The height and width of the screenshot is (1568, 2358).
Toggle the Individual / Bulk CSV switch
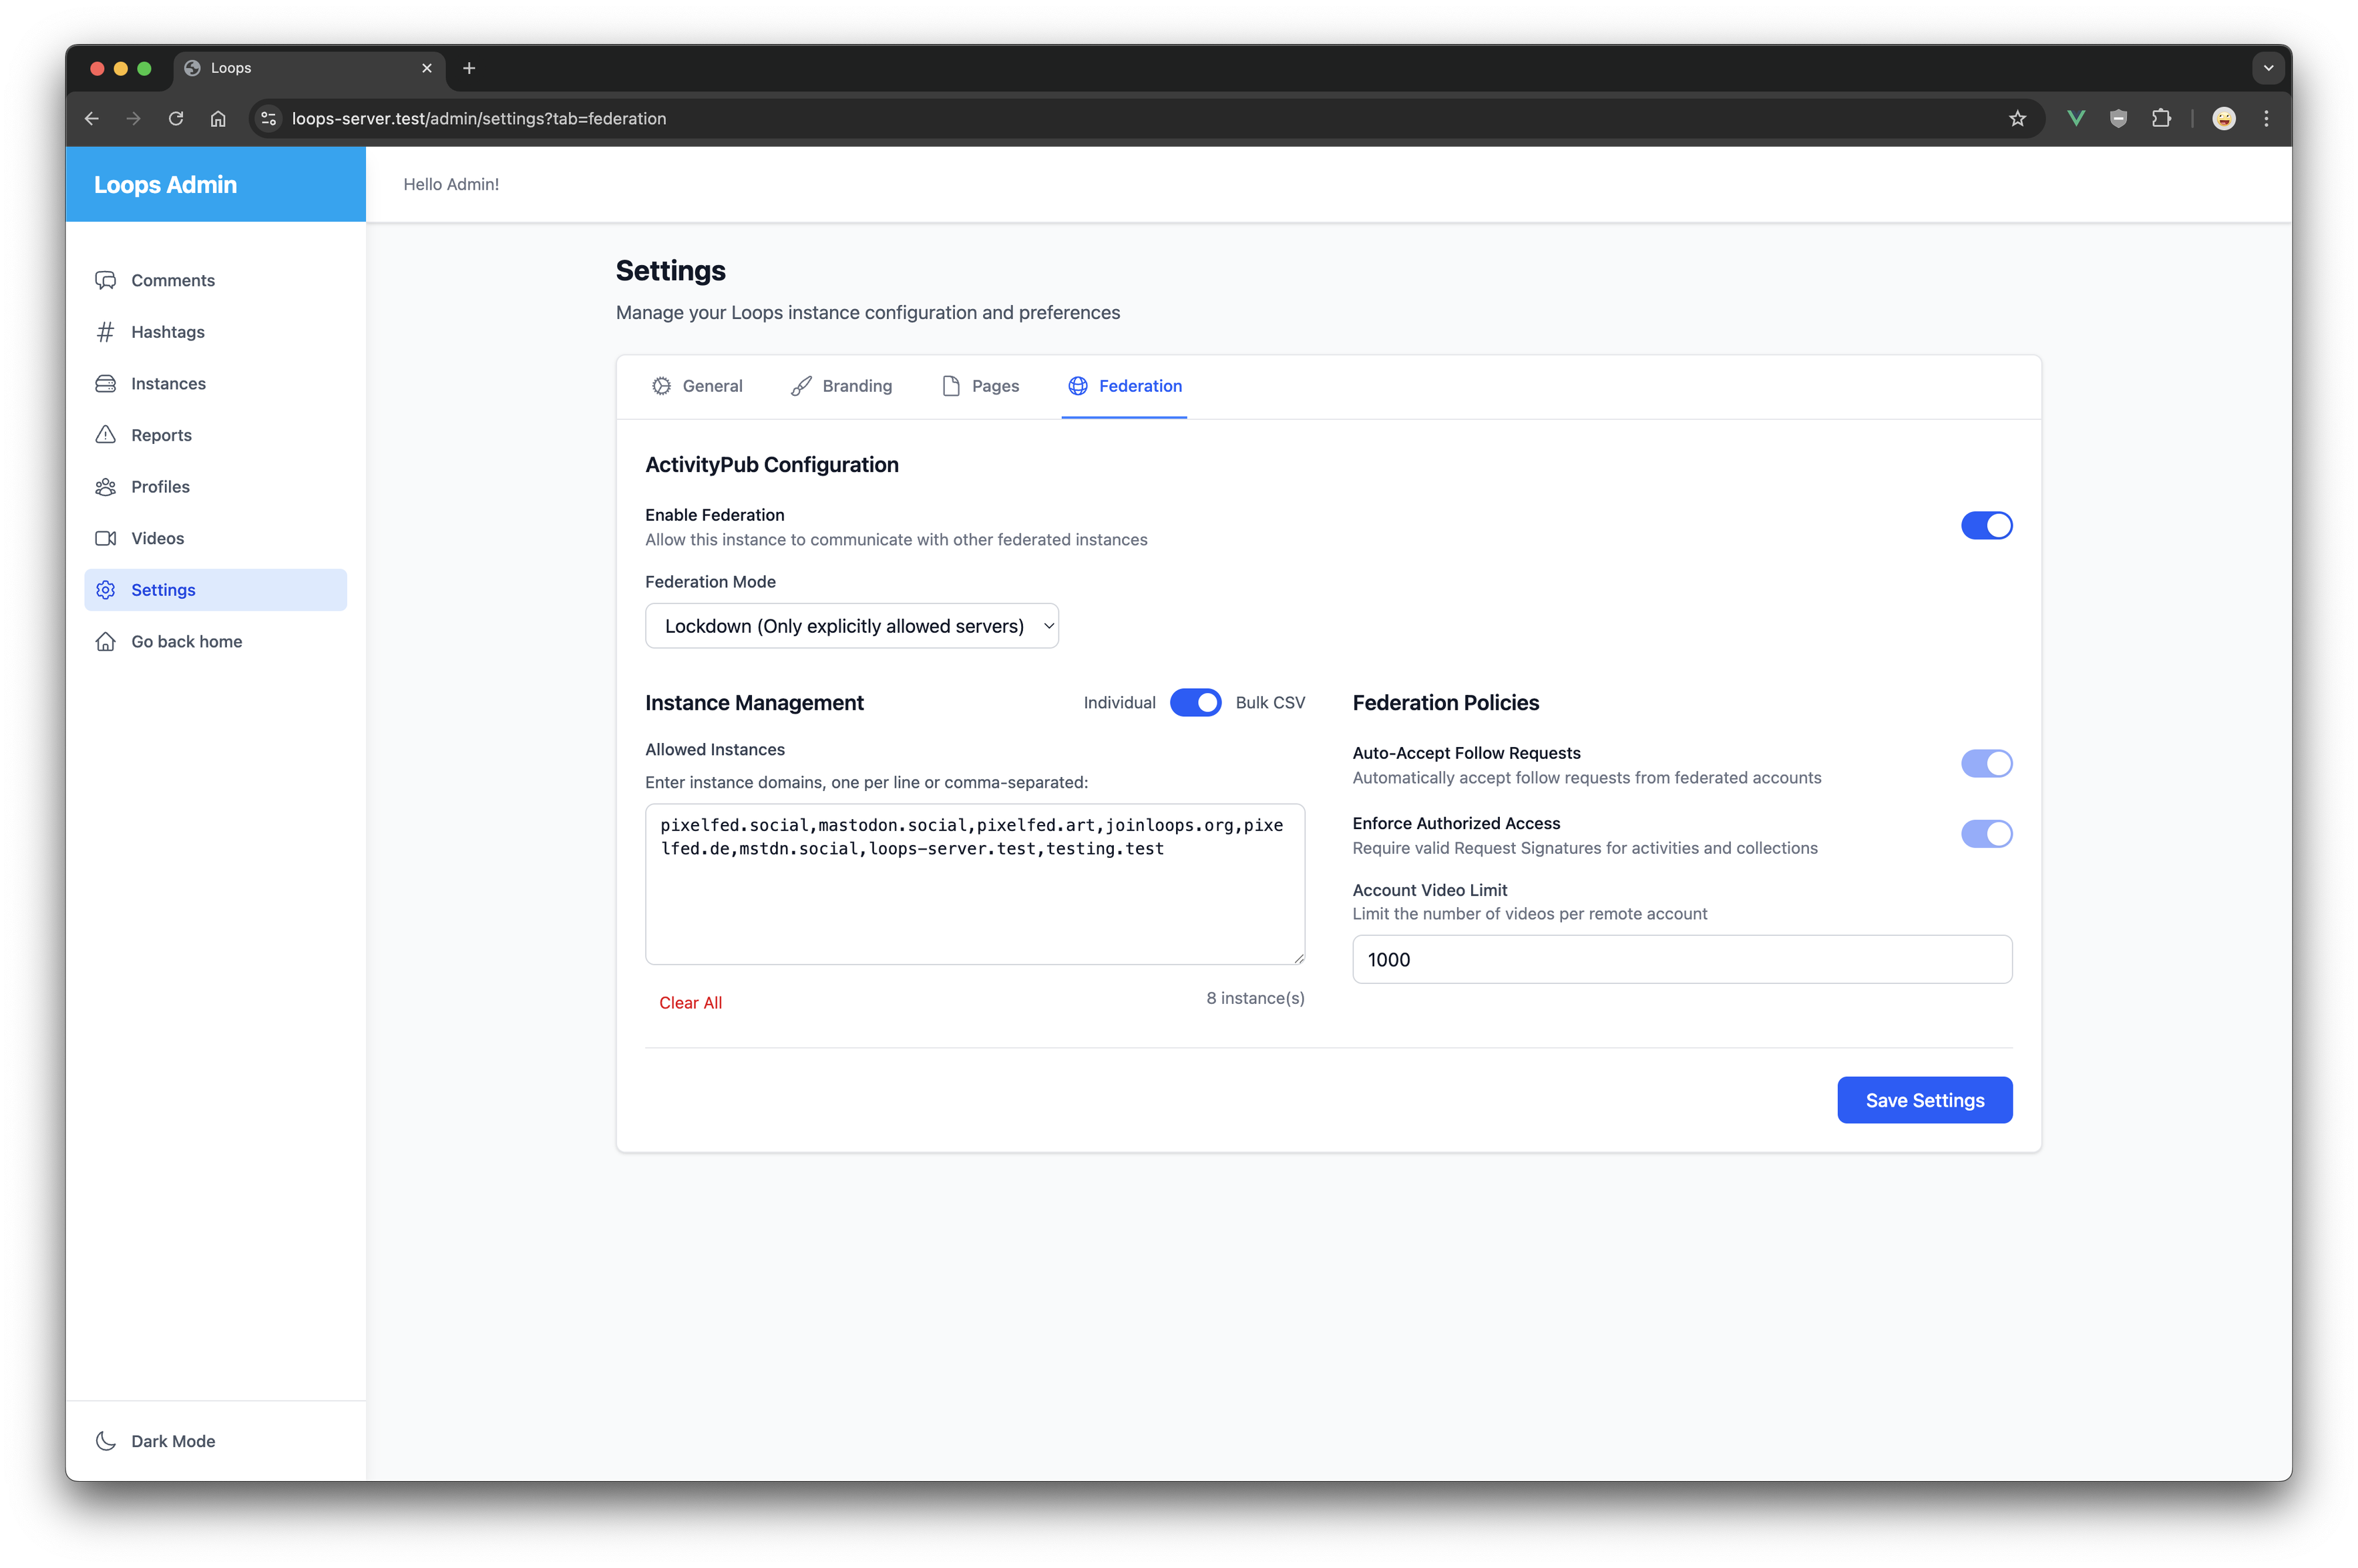[x=1195, y=703]
